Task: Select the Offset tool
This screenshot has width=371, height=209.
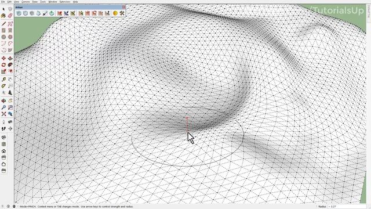Action: pyautogui.click(x=10, y=71)
